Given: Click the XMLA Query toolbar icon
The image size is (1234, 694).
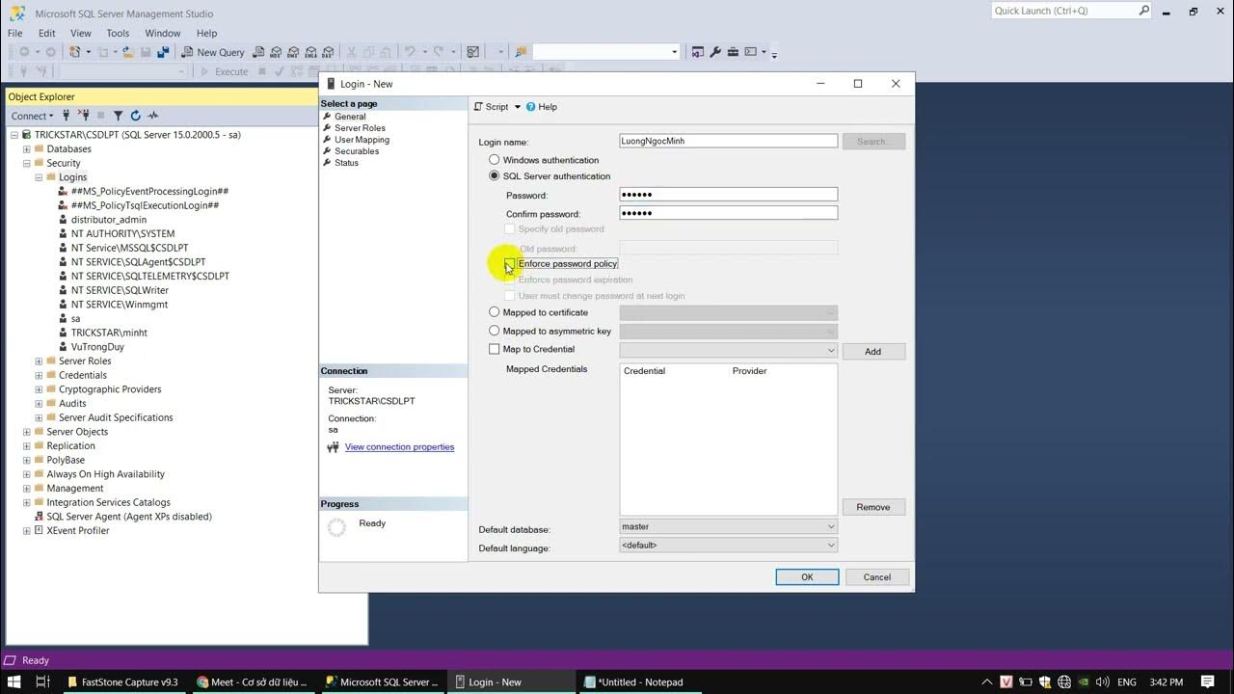Looking at the screenshot, I should point(310,52).
